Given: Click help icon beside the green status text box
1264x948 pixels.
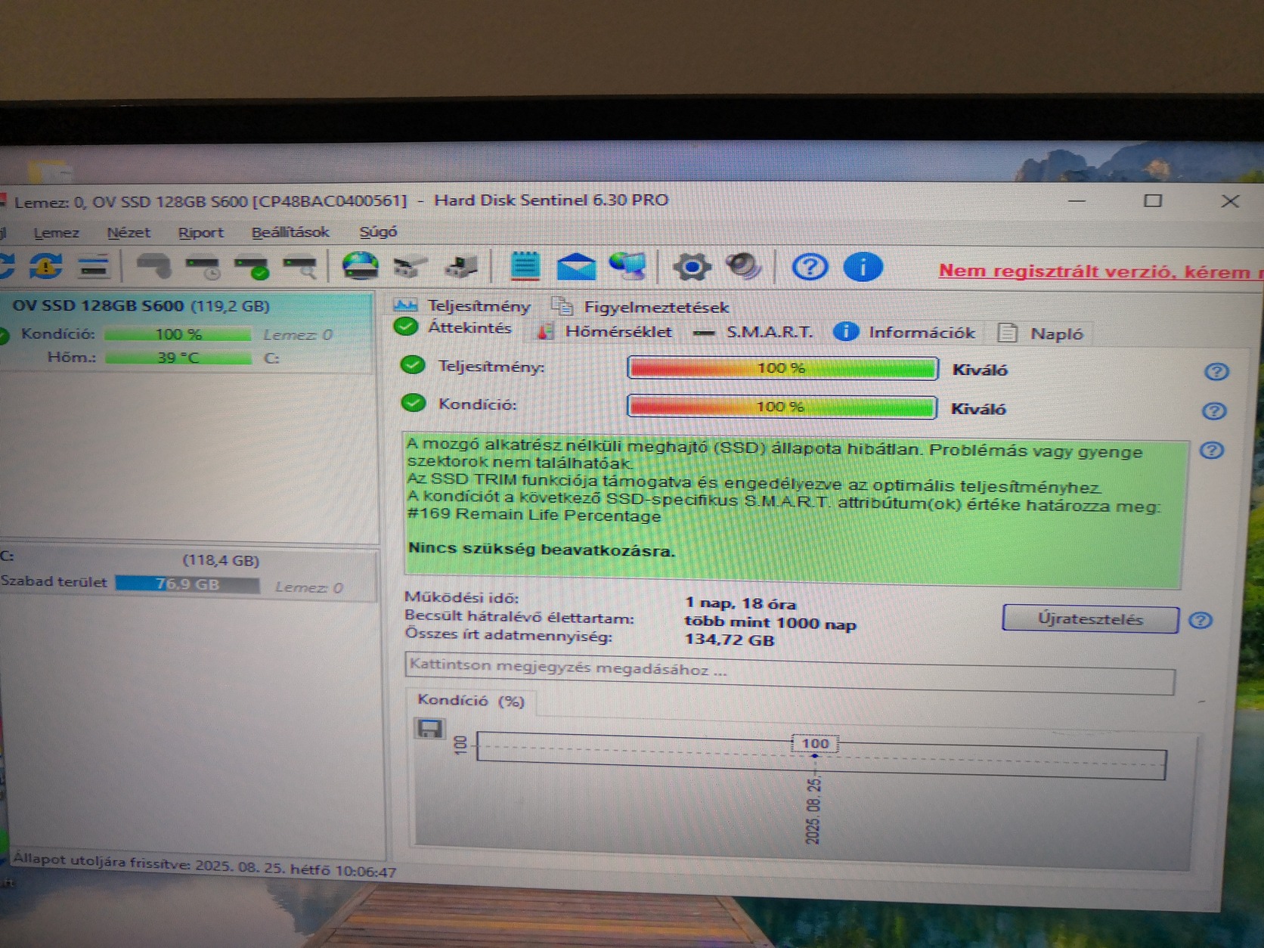Looking at the screenshot, I should [x=1212, y=451].
